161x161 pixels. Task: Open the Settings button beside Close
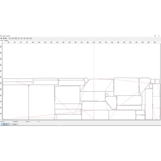point(14,124)
